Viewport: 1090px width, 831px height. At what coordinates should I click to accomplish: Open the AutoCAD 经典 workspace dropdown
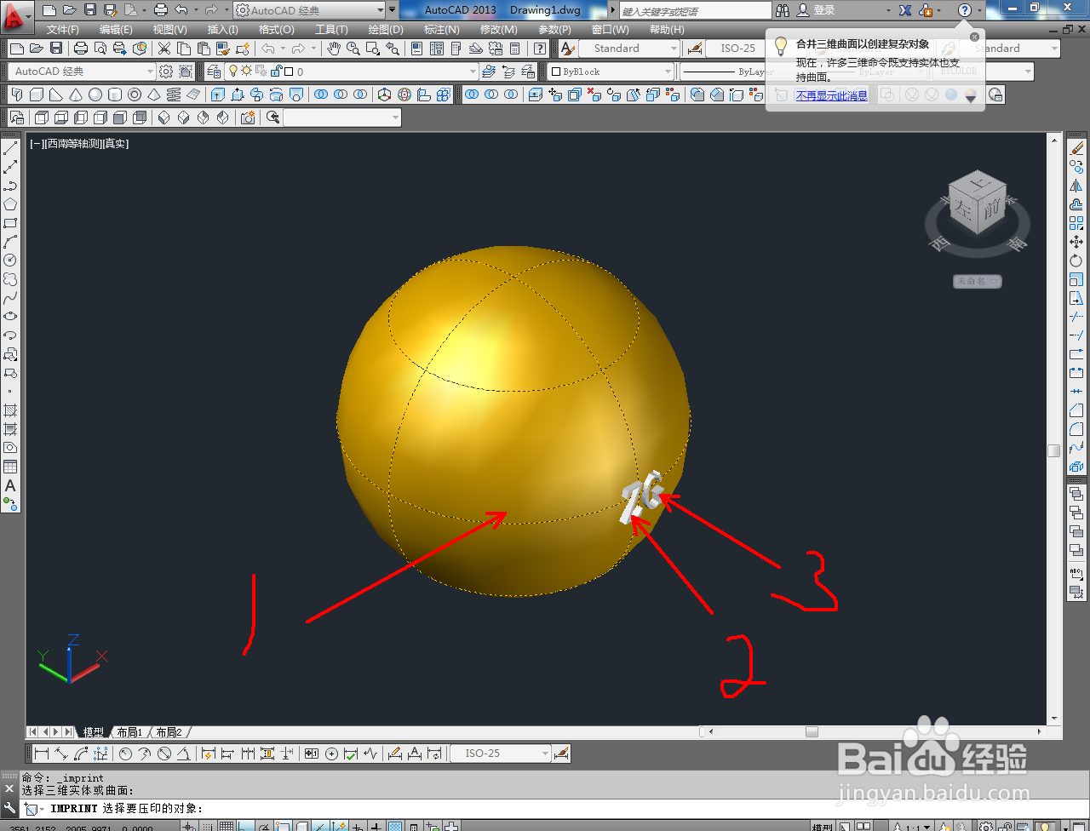[83, 72]
